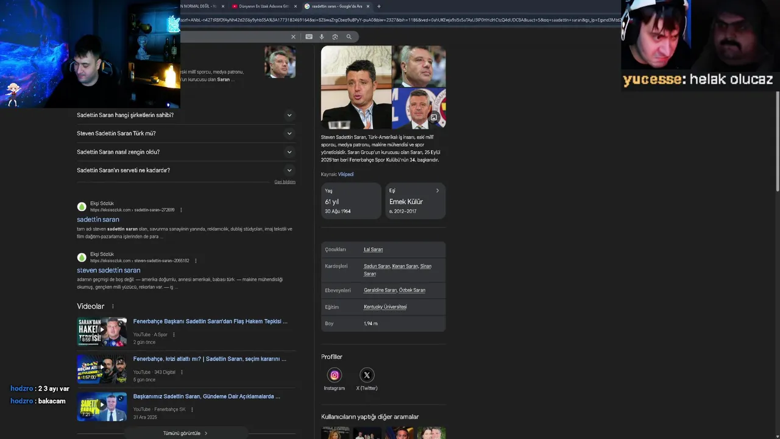Screen dimensions: 780x439
Task: Open more options for first Ekşi Sözlük result
Action: coord(181,210)
